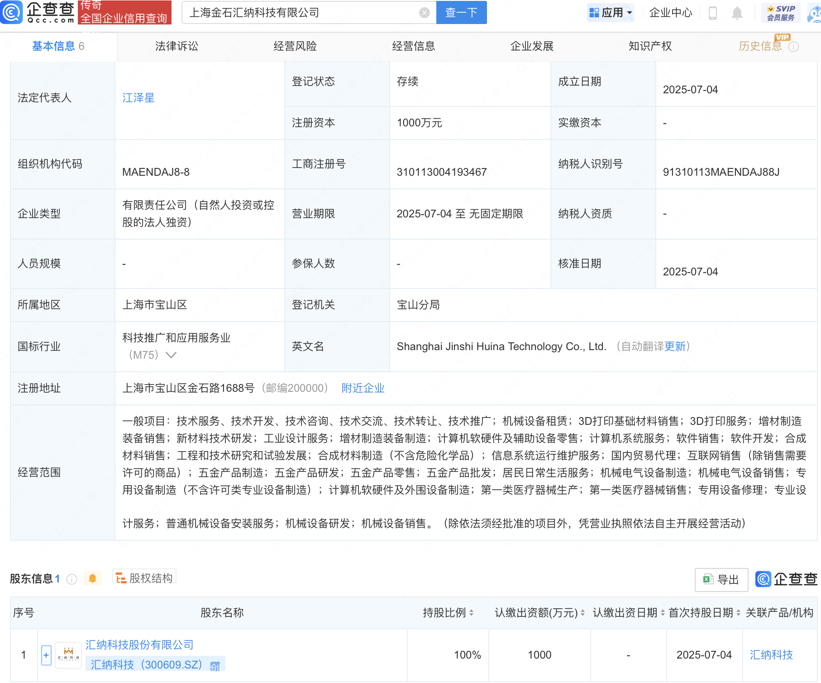Open the notification bell in the header

(737, 13)
